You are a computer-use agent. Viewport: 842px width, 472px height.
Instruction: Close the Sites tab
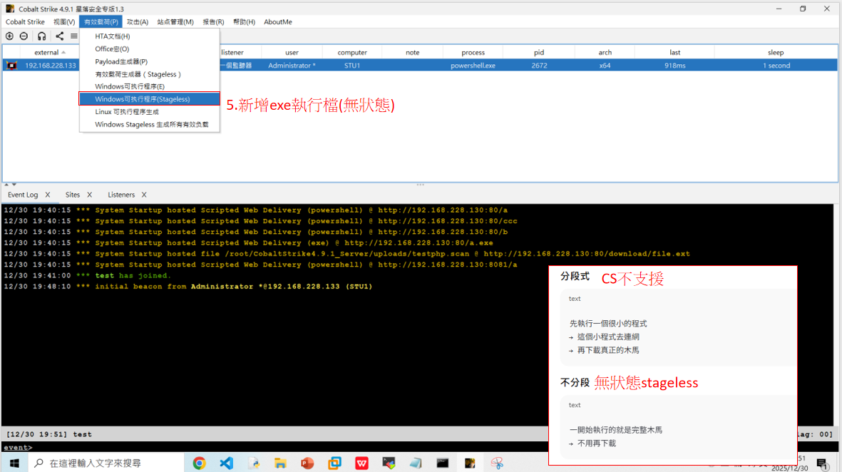pos(89,195)
